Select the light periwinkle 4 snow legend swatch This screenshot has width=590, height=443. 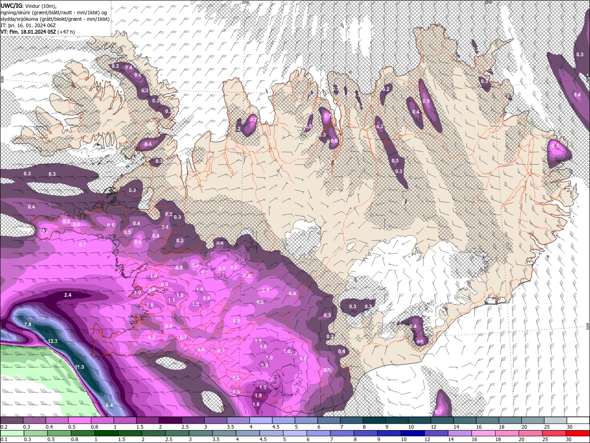(x=261, y=420)
